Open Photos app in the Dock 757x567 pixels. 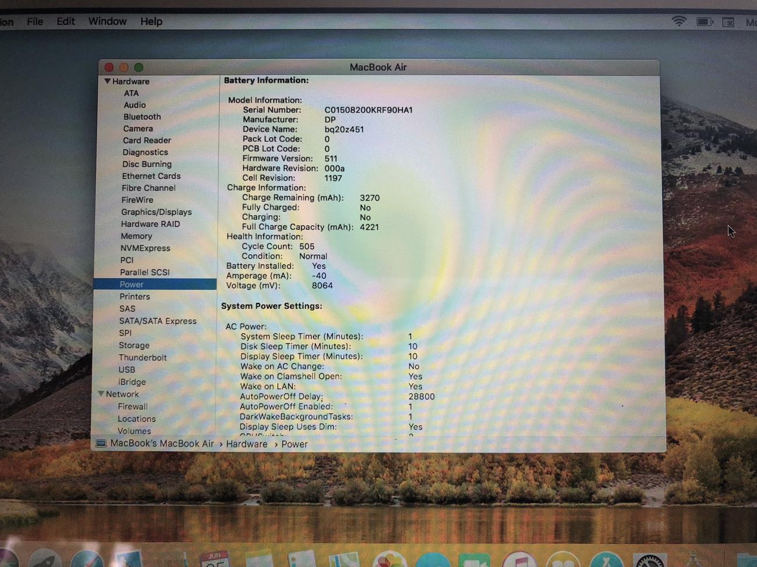(x=390, y=559)
